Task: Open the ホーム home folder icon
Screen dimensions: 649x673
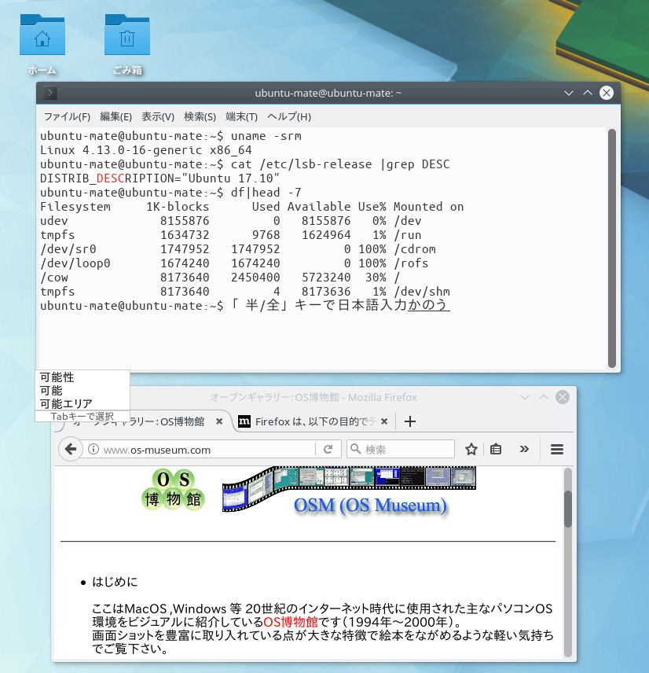Action: pyautogui.click(x=42, y=35)
